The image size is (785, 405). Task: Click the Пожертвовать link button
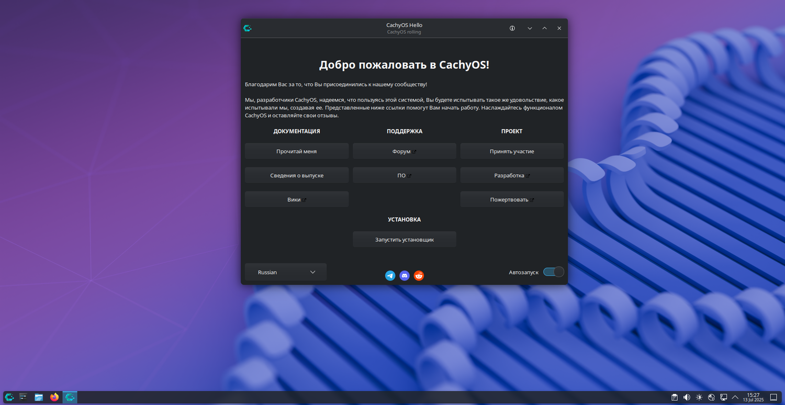(512, 199)
